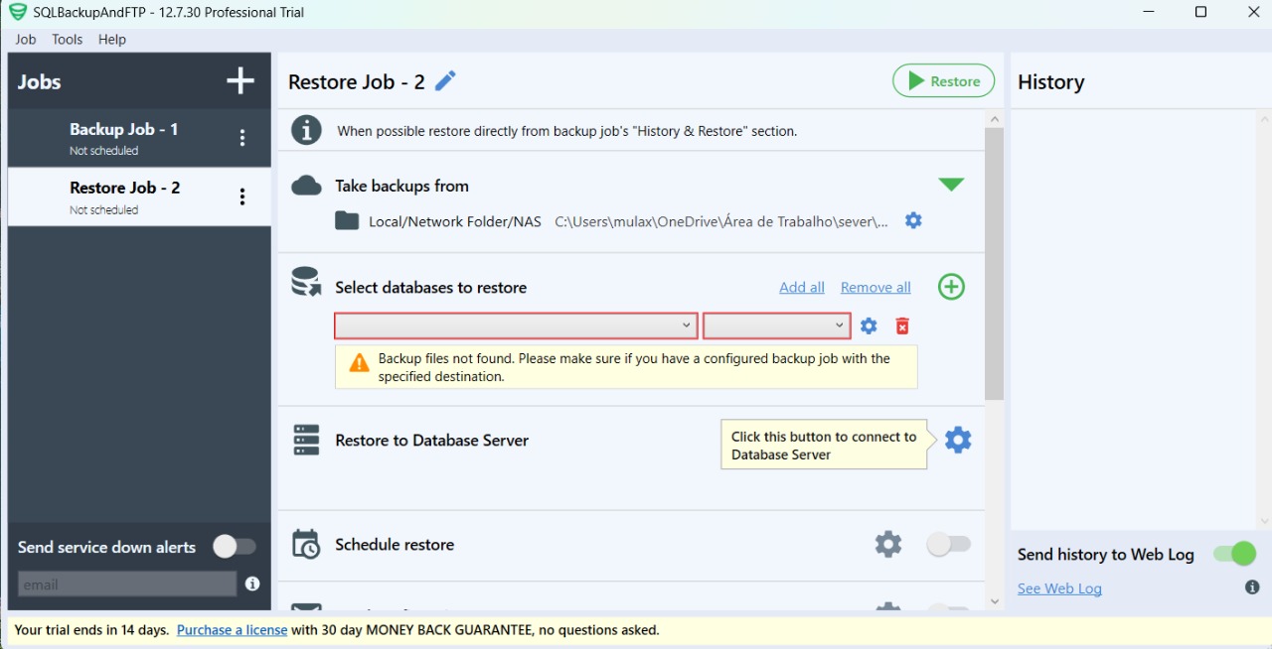The width and height of the screenshot is (1272, 649).
Task: Click the Your trial ends in 14 days text
Action: coord(92,630)
